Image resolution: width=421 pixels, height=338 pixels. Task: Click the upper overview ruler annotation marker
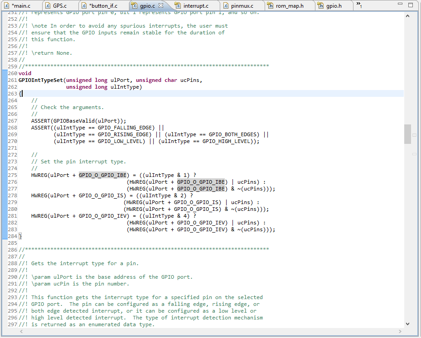(x=415, y=135)
